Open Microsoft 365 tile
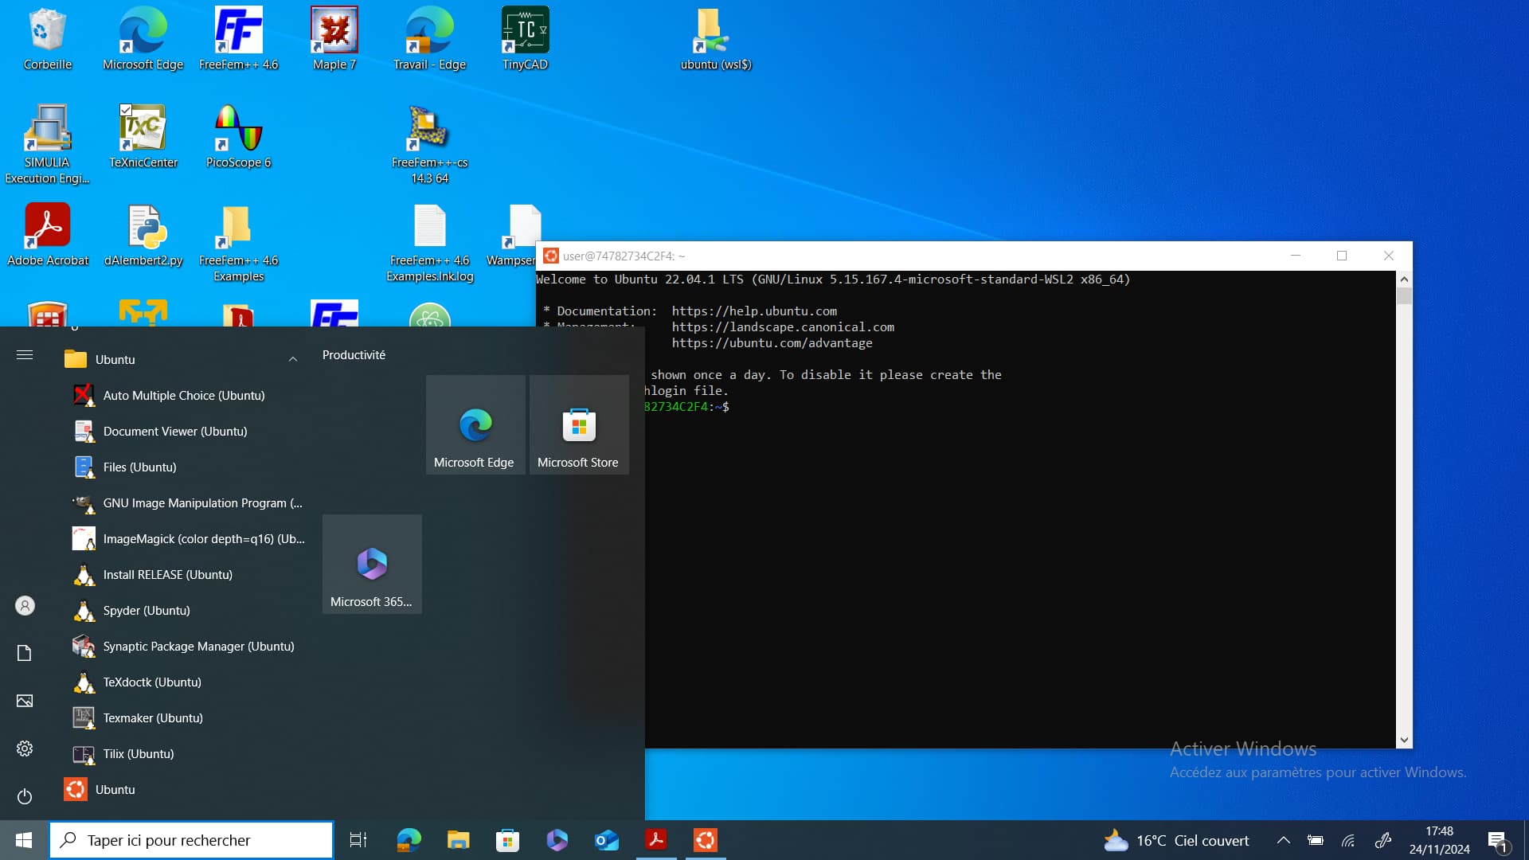Screen dimensions: 1529x860 tap(372, 564)
